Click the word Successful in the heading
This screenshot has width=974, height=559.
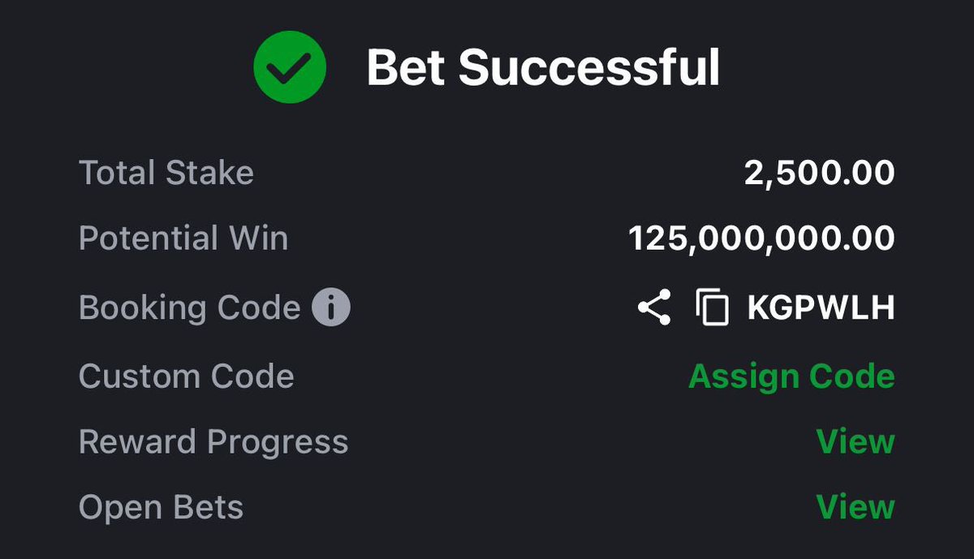(588, 68)
